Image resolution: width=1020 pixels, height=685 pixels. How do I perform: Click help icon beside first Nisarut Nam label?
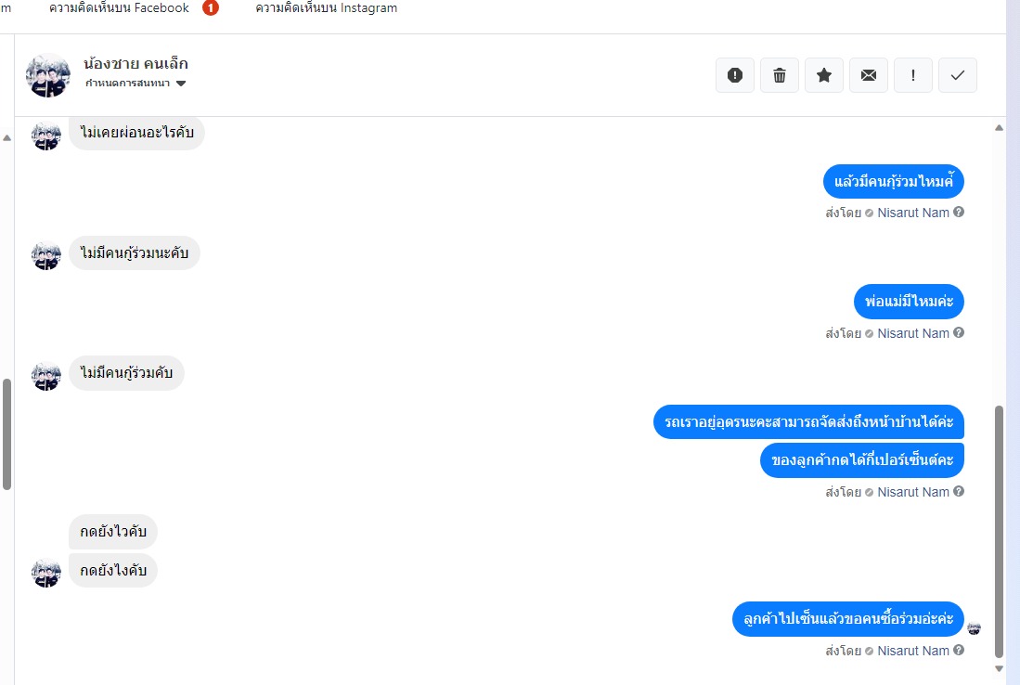(959, 212)
